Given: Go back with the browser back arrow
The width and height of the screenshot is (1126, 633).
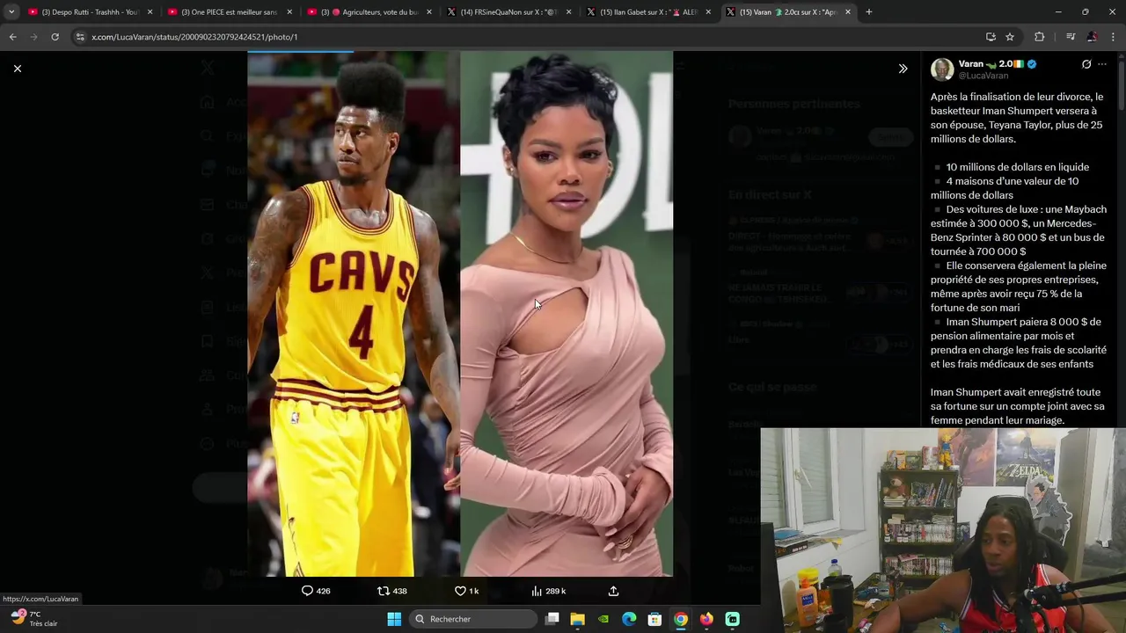Looking at the screenshot, I should tap(12, 37).
